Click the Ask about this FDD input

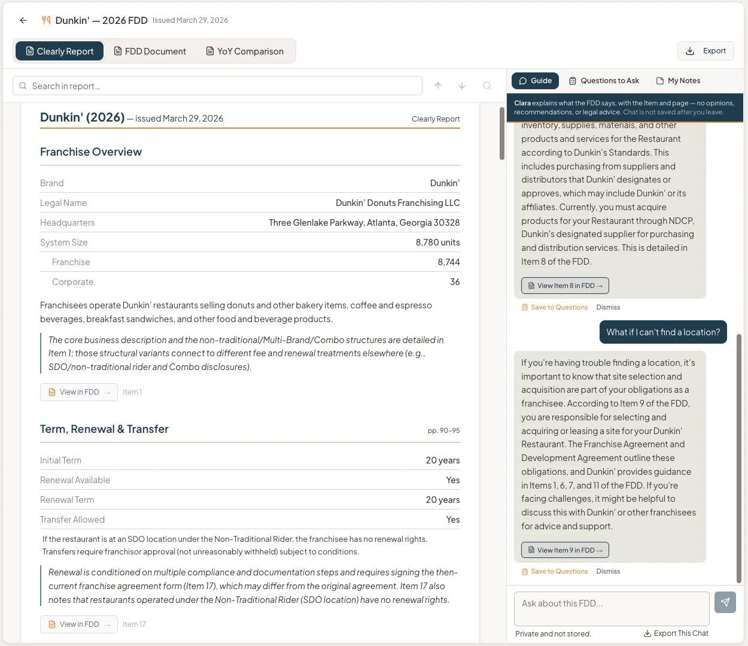pos(612,609)
